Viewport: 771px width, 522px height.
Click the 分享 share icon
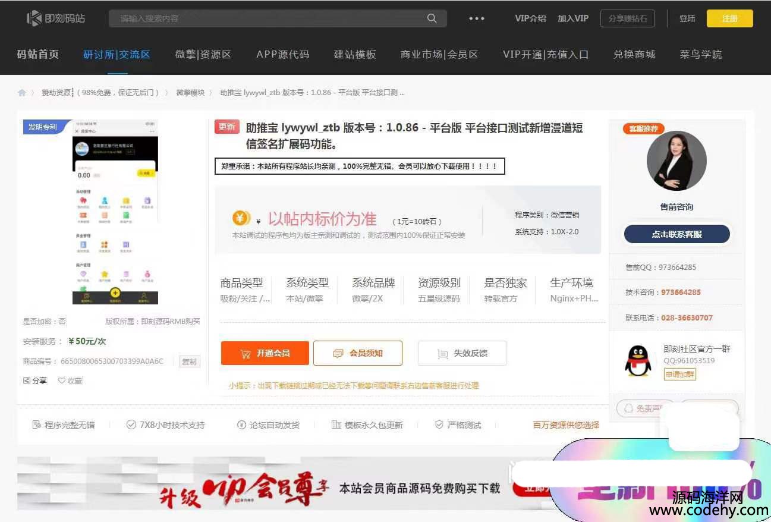click(26, 381)
